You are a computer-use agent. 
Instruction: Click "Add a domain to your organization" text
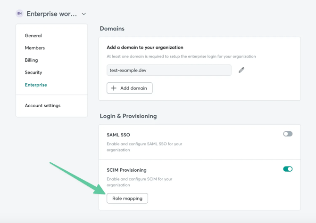(145, 48)
